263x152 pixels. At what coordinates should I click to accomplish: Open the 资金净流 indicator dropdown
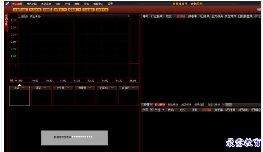[36, 16]
